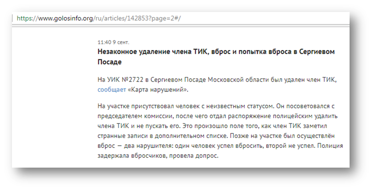Click the line starting 'вброс — два нарушителя'

(x=220, y=146)
